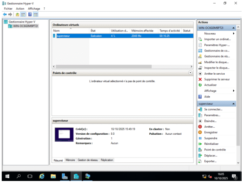Click the Se connecter icon in Actions

click(200, 109)
